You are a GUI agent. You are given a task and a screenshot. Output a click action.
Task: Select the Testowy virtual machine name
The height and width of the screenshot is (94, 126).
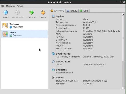[15, 24]
